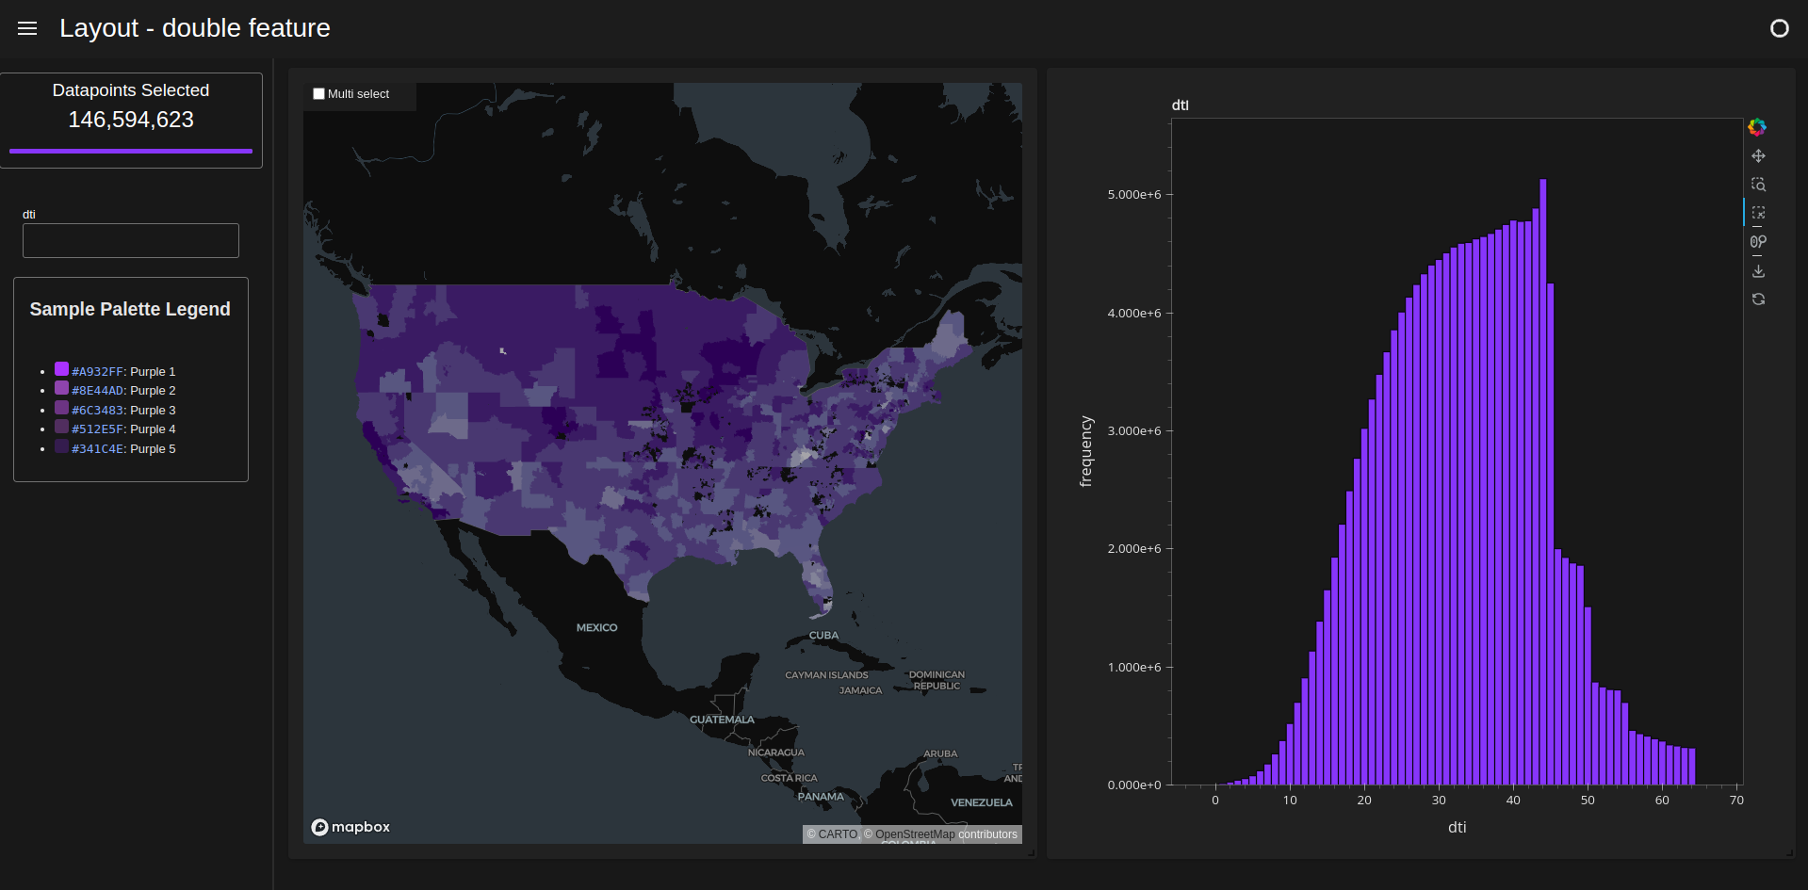Click the Datapoints Selected count 146,594,623
The image size is (1808, 890).
[x=131, y=120]
